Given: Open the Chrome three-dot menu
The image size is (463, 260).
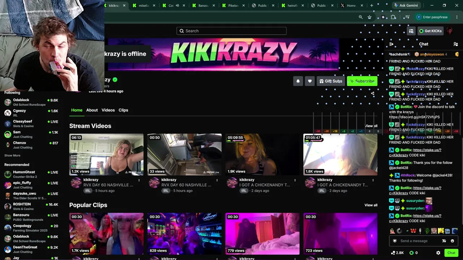Looking at the screenshot, I should pyautogui.click(x=457, y=17).
